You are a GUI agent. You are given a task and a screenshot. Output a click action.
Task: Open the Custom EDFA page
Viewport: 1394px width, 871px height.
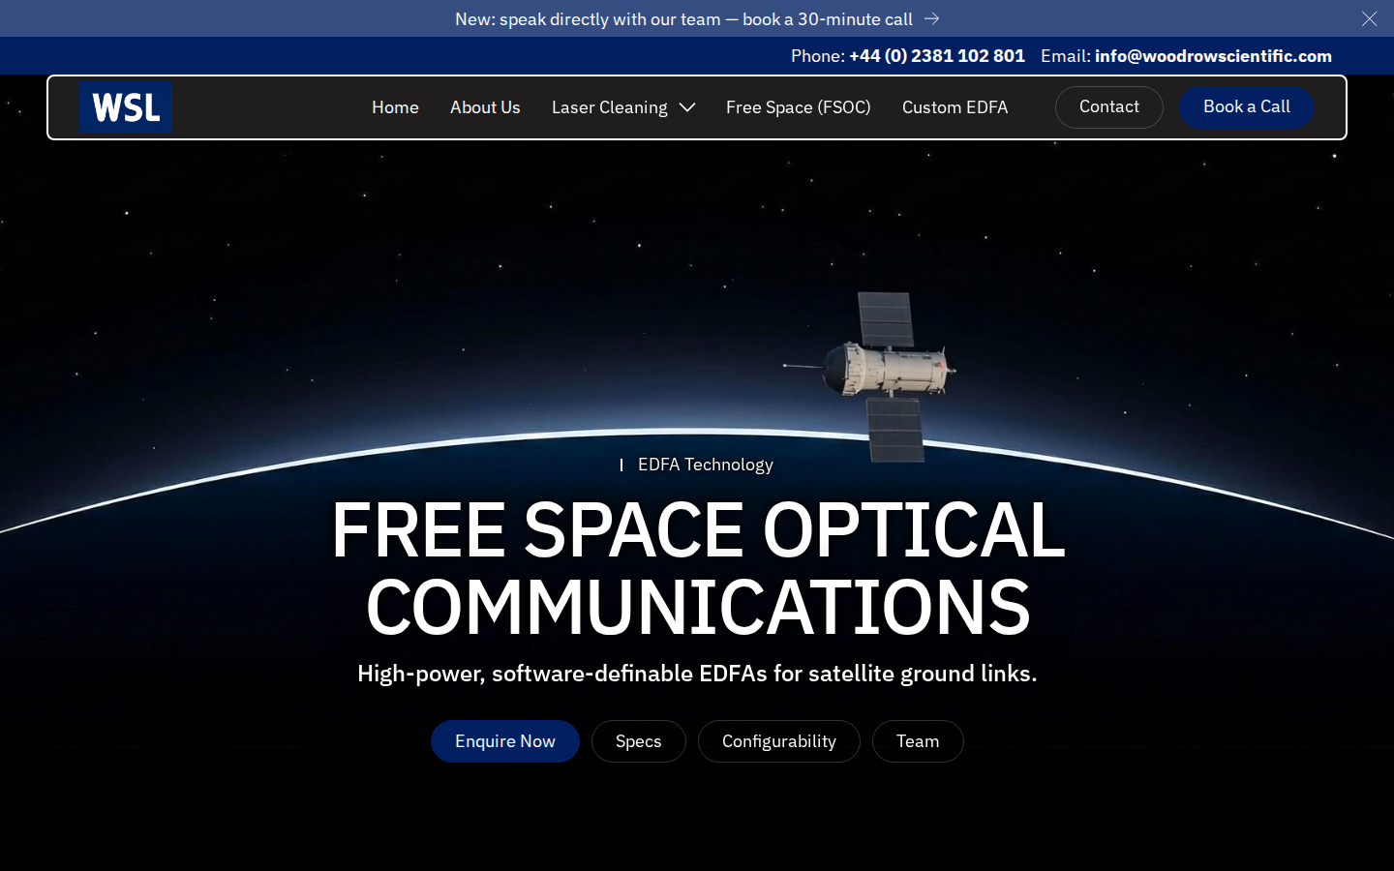pos(955,107)
